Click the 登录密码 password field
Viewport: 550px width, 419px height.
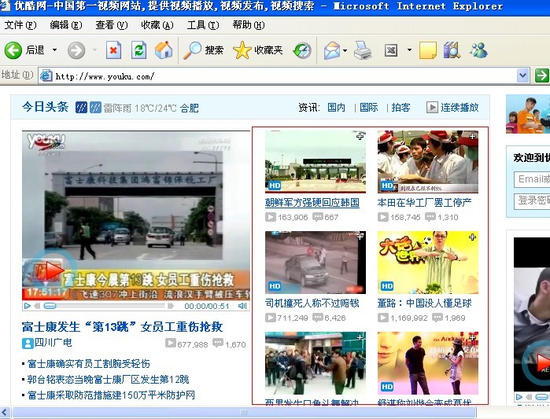(x=532, y=201)
